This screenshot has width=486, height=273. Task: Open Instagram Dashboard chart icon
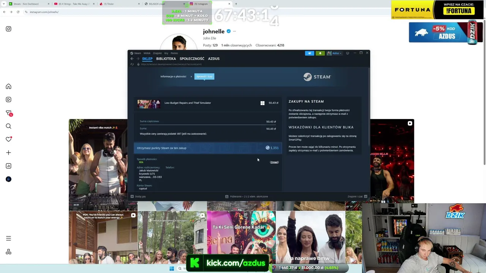[x=8, y=166]
